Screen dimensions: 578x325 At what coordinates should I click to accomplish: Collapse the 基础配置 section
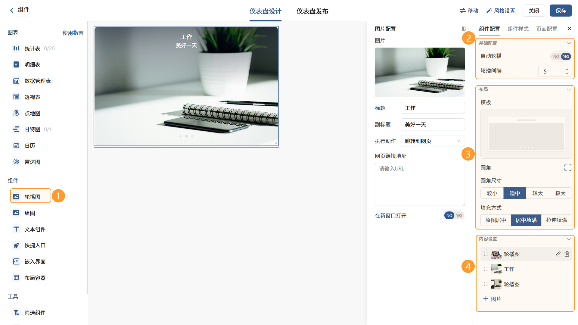point(569,43)
